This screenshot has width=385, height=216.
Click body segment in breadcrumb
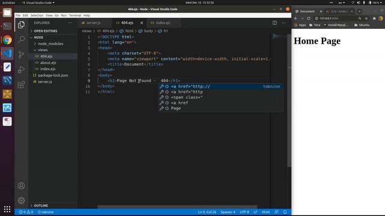pos(149,31)
